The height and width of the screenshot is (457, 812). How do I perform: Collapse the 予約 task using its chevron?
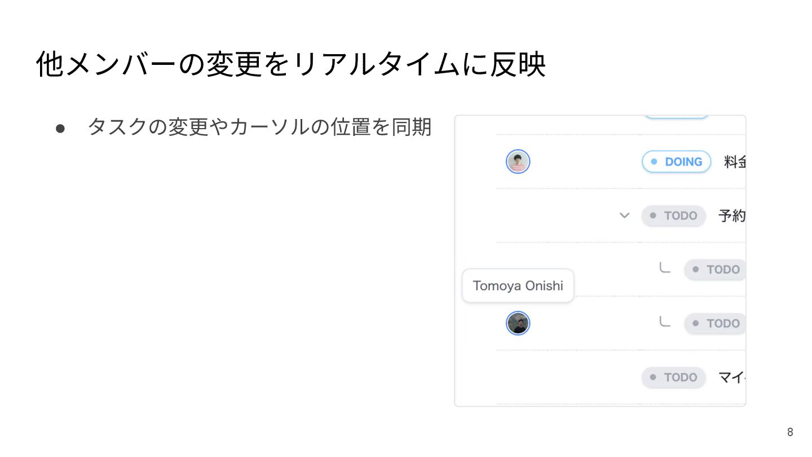(x=624, y=216)
